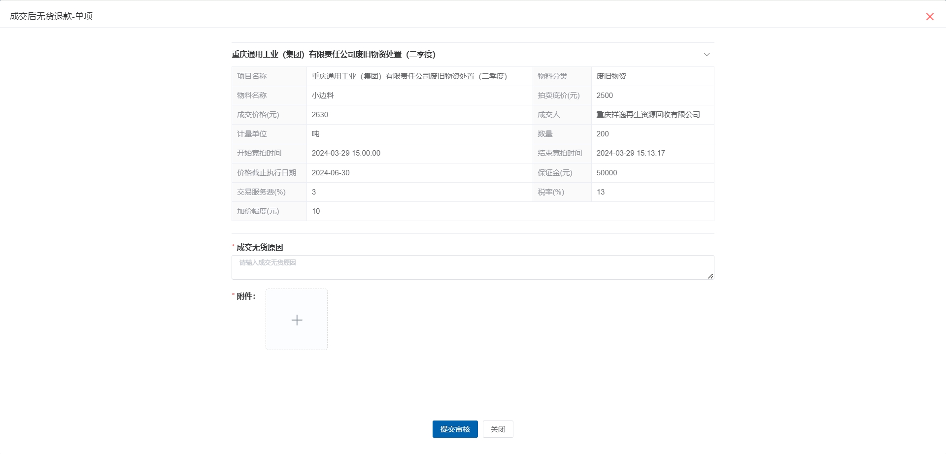Click the winner name 重庆祥逸再生资源回收有限公司

click(648, 115)
